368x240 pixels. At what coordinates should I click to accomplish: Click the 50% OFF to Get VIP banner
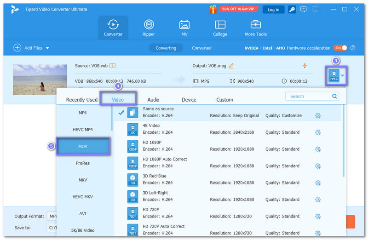coord(238,9)
